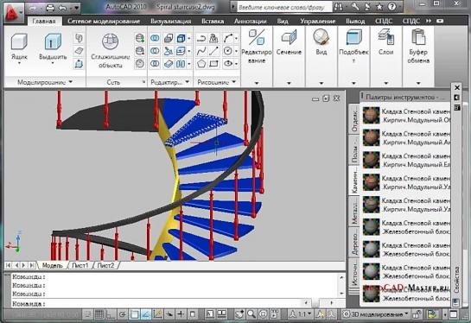This screenshot has width=471, height=323.
Task: Click the printer icon in quick access toolbar
Action: pos(50,8)
